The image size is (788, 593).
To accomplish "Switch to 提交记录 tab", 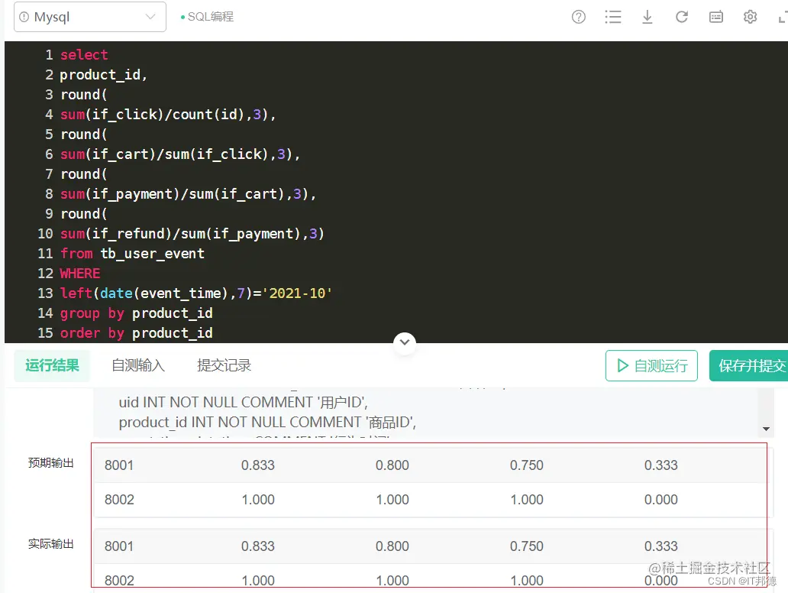I will pyautogui.click(x=224, y=365).
